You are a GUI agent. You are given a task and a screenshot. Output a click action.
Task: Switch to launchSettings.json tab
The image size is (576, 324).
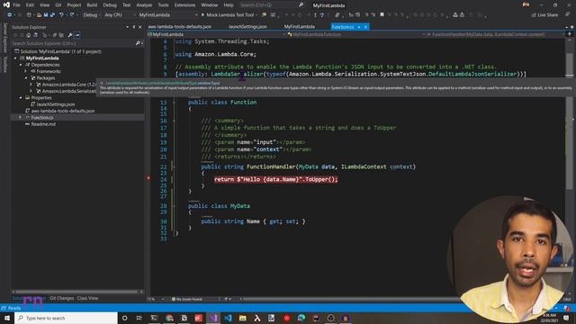pyautogui.click(x=247, y=27)
